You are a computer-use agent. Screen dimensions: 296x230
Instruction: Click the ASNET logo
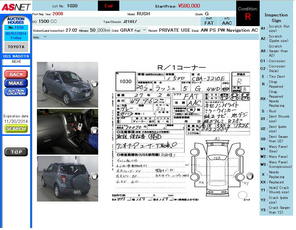coord(16,7)
